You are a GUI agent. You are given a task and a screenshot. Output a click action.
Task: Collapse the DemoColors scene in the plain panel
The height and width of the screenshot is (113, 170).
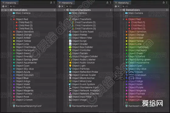8,10
